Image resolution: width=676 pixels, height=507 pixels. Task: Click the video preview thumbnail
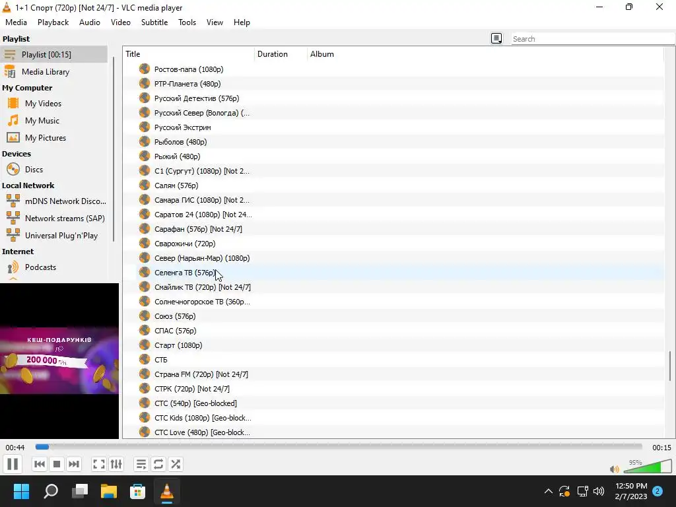pos(59,361)
